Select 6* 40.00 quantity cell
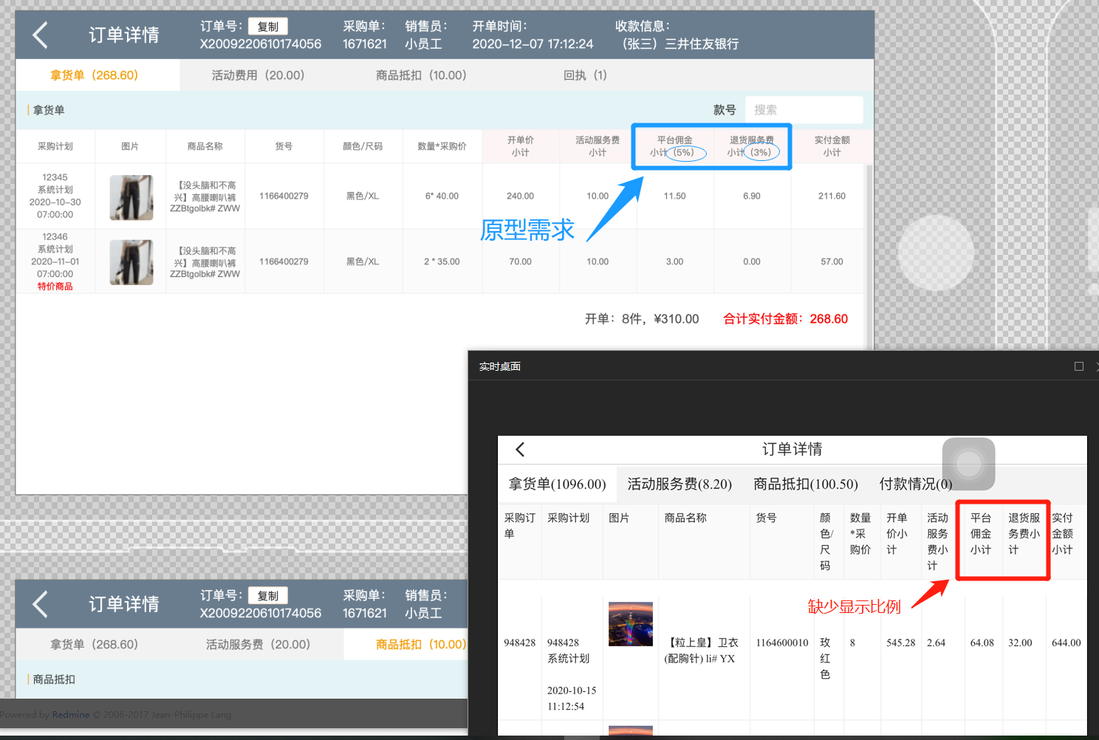 [x=442, y=196]
